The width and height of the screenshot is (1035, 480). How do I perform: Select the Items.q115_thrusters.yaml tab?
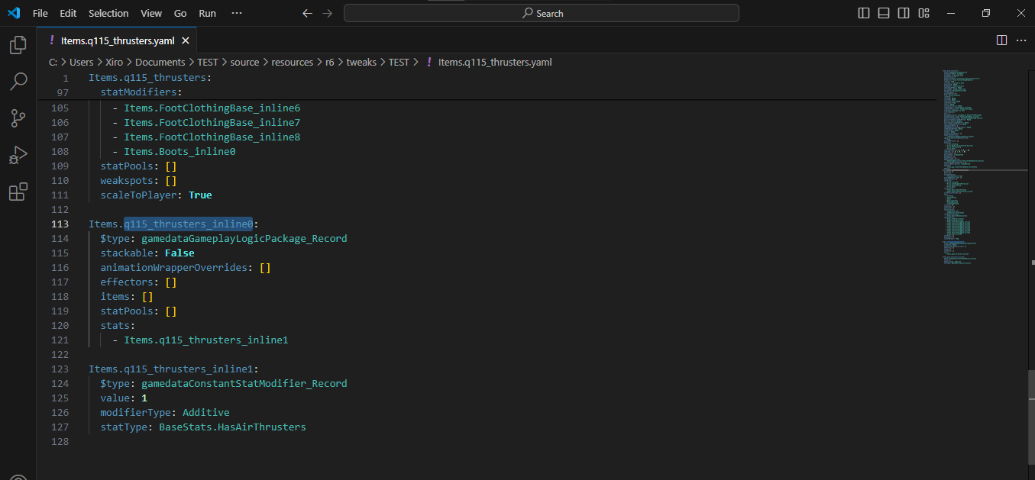(x=118, y=40)
